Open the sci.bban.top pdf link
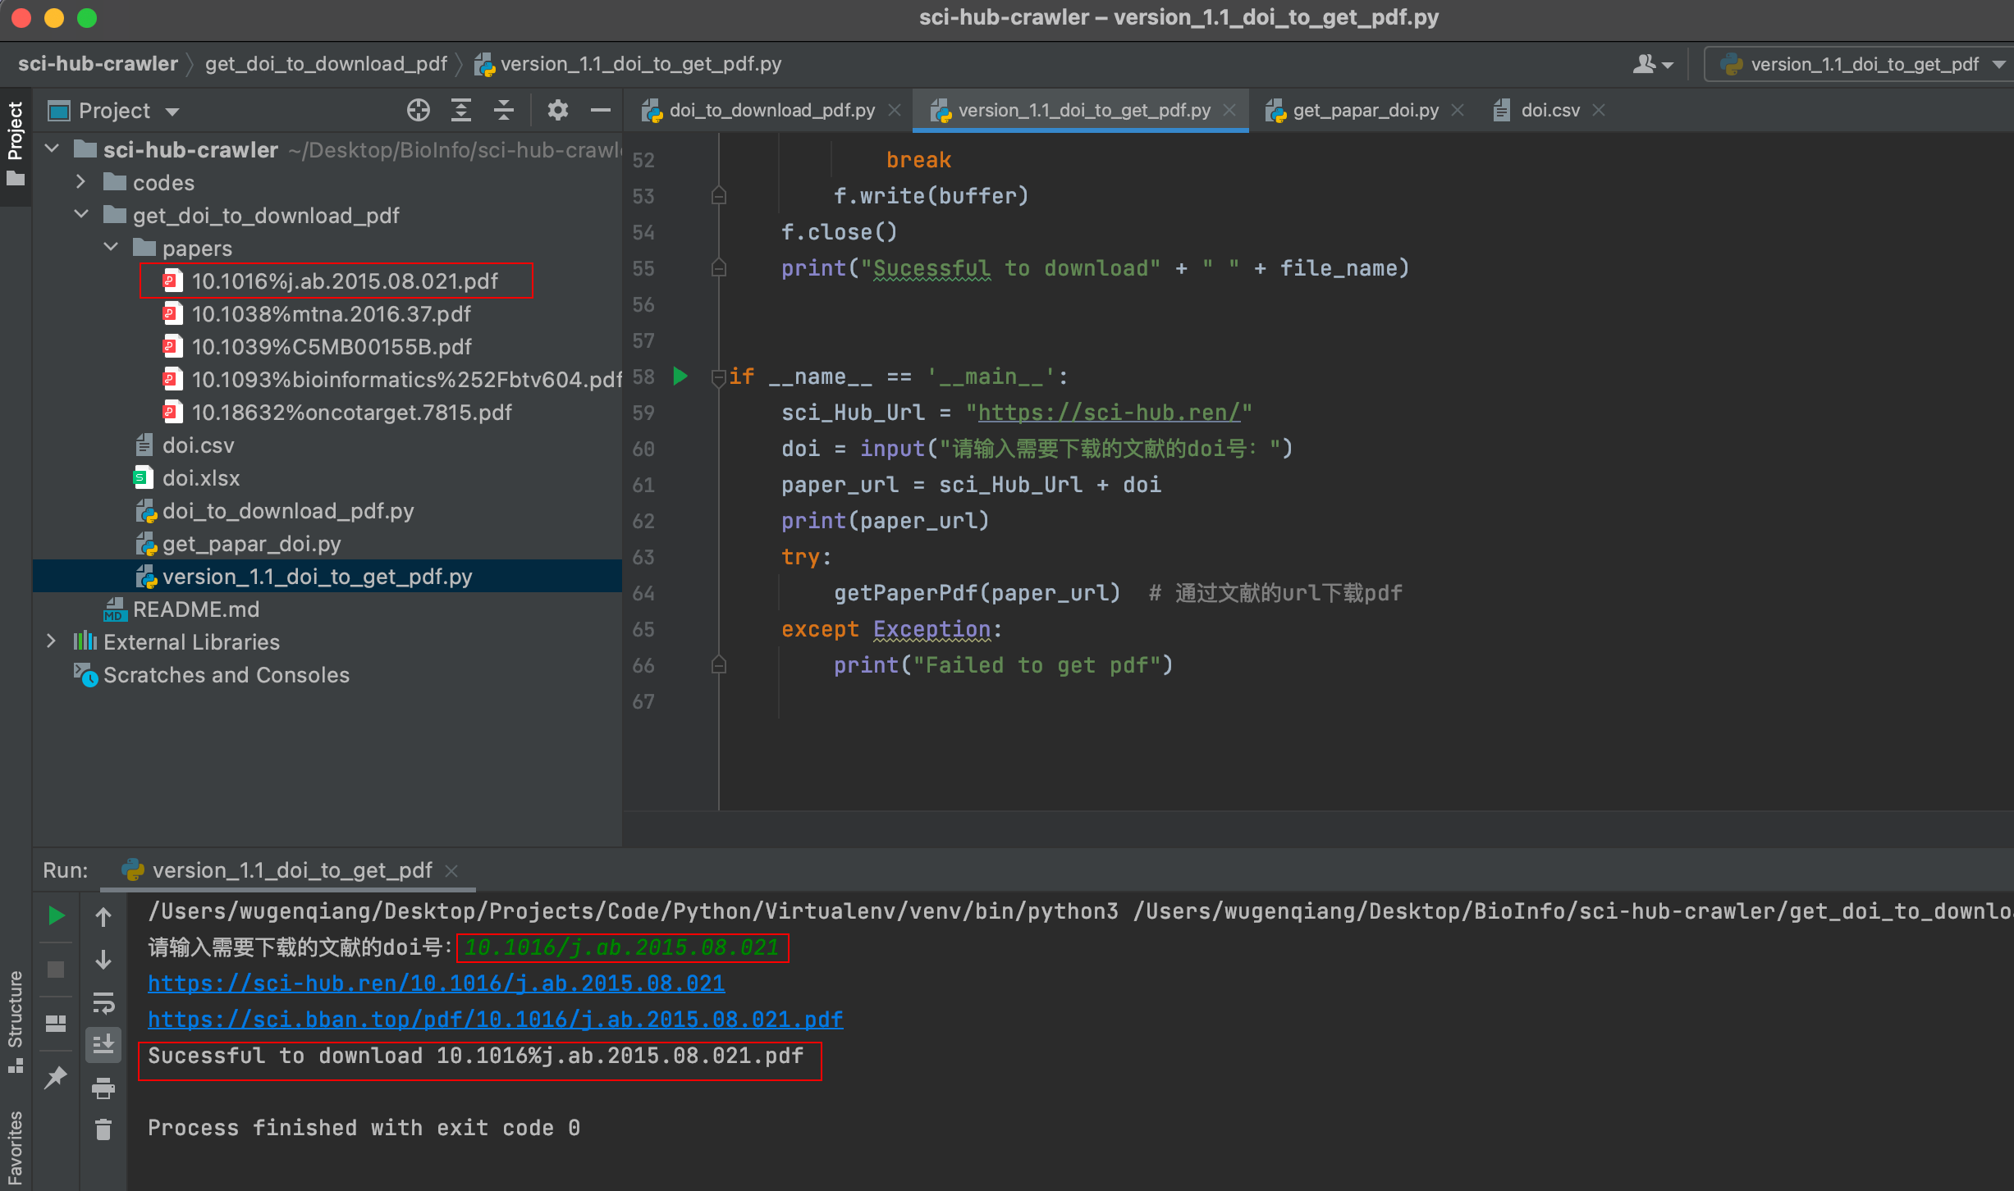 pos(496,1019)
